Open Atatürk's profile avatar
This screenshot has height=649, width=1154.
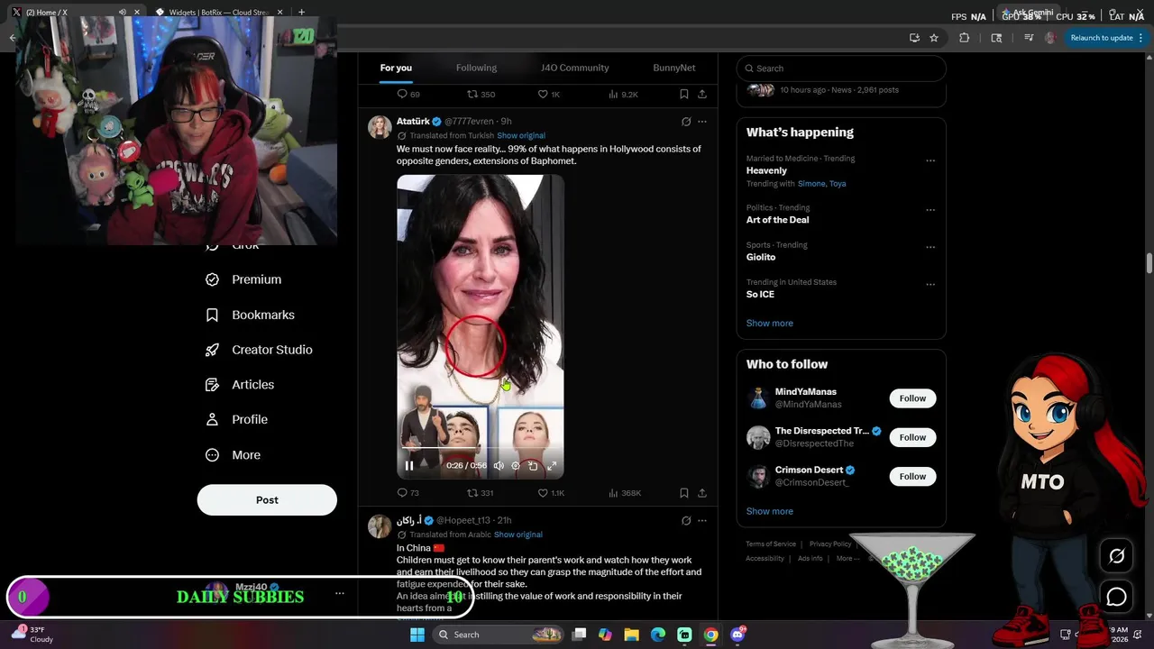tap(380, 127)
